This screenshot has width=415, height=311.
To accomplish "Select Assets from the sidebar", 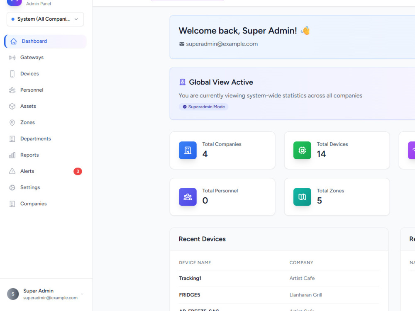I will click(x=46, y=106).
